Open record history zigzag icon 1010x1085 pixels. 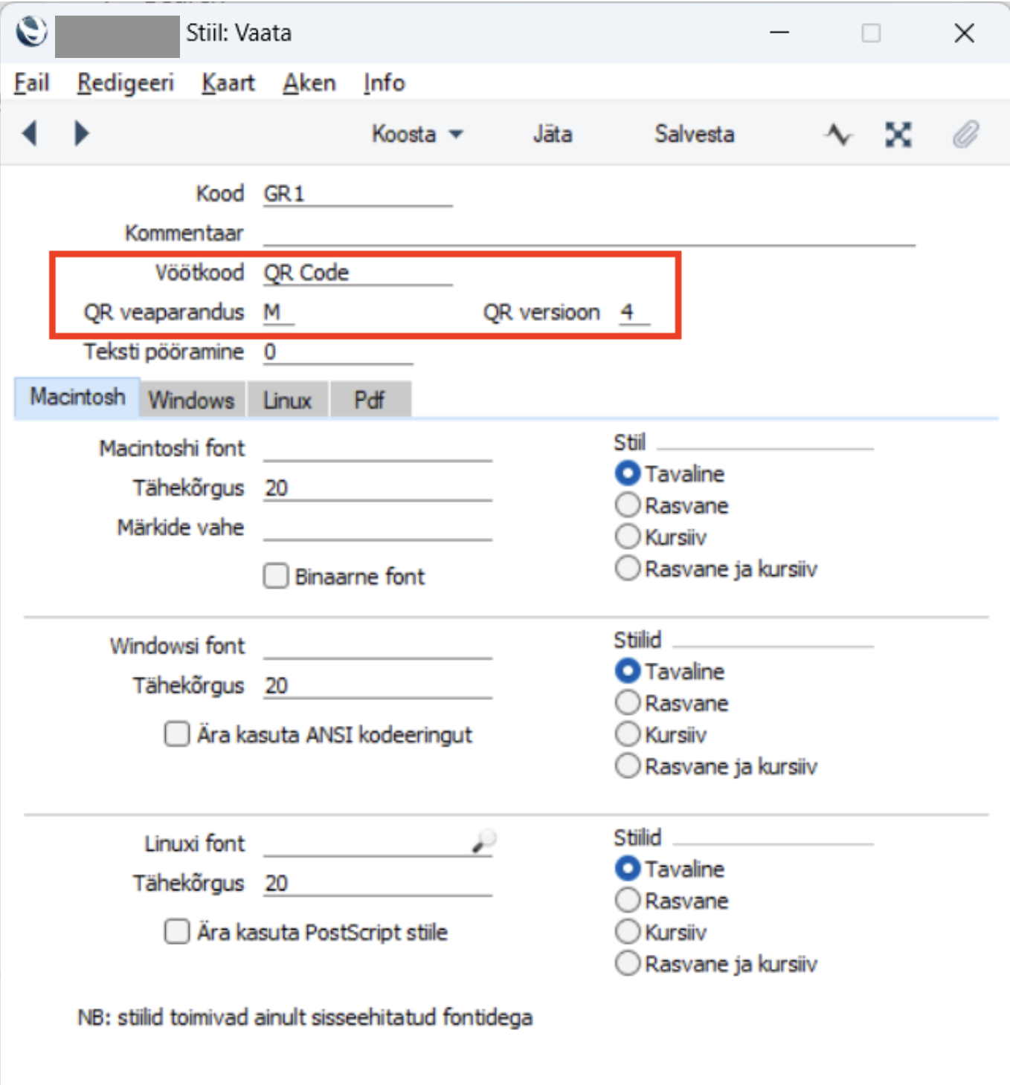point(839,135)
